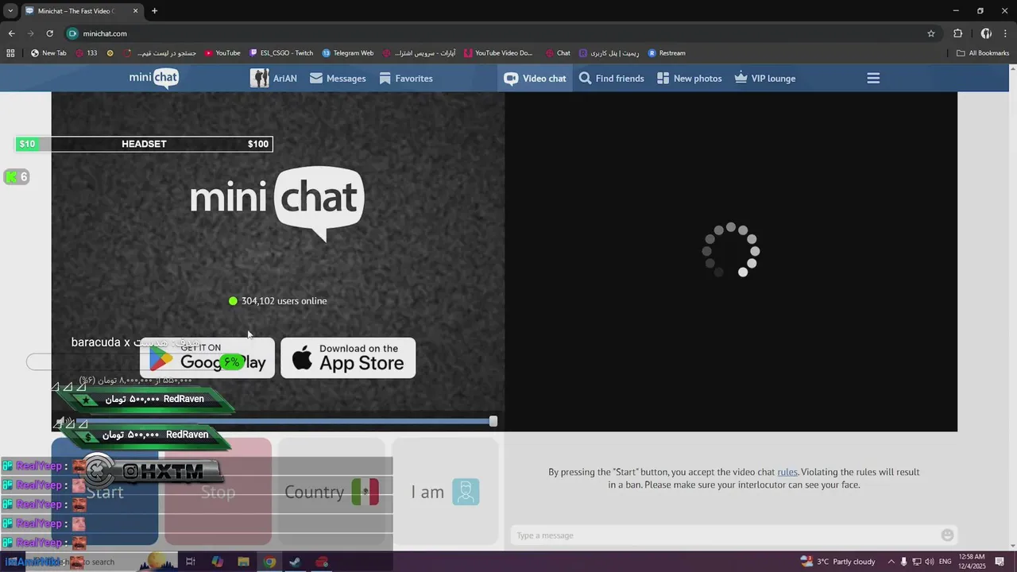
Task: Open the I am gender selector
Action: click(x=445, y=492)
